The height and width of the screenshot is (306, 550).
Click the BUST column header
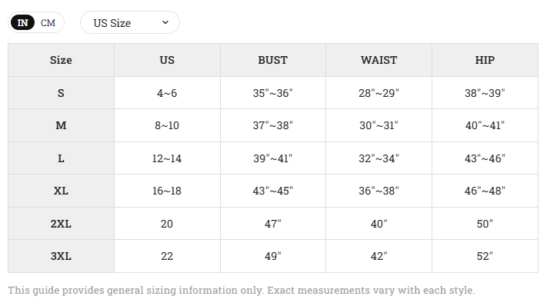(273, 60)
